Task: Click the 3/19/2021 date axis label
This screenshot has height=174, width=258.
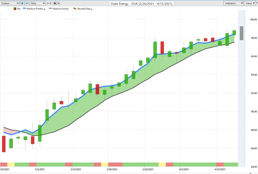Action: pyautogui.click(x=112, y=169)
